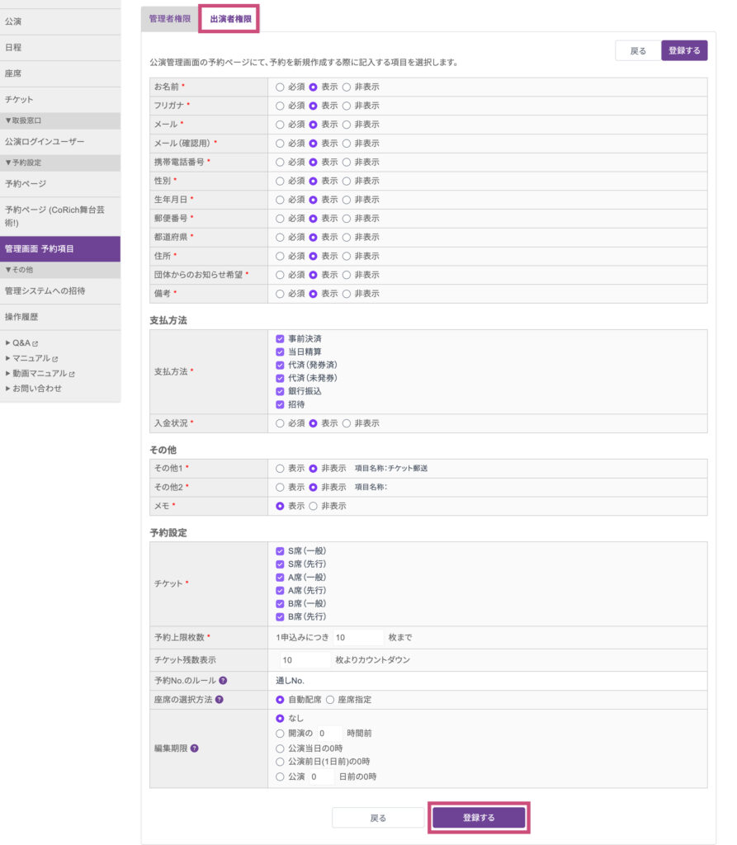Uncheck the S席(一般) ticket checkbox

[280, 551]
